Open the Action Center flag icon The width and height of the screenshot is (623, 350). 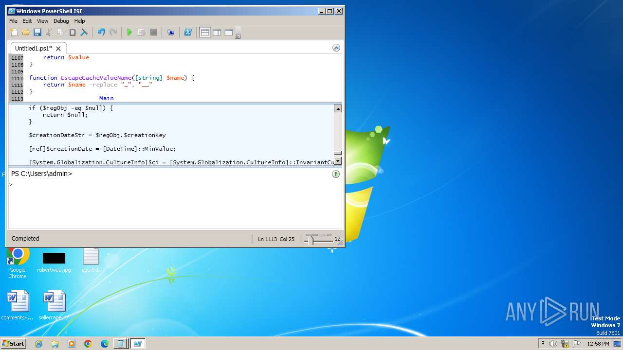coord(576,344)
